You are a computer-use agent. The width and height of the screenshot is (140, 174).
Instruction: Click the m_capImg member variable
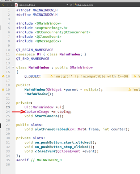[61, 112]
